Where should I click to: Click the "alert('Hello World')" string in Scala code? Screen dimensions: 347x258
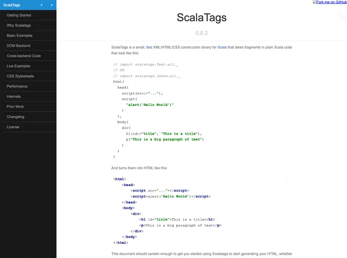[x=150, y=105]
